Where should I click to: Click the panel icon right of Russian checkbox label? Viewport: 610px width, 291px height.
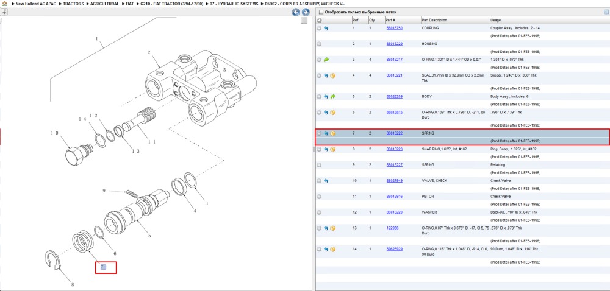pyautogui.click(x=606, y=12)
